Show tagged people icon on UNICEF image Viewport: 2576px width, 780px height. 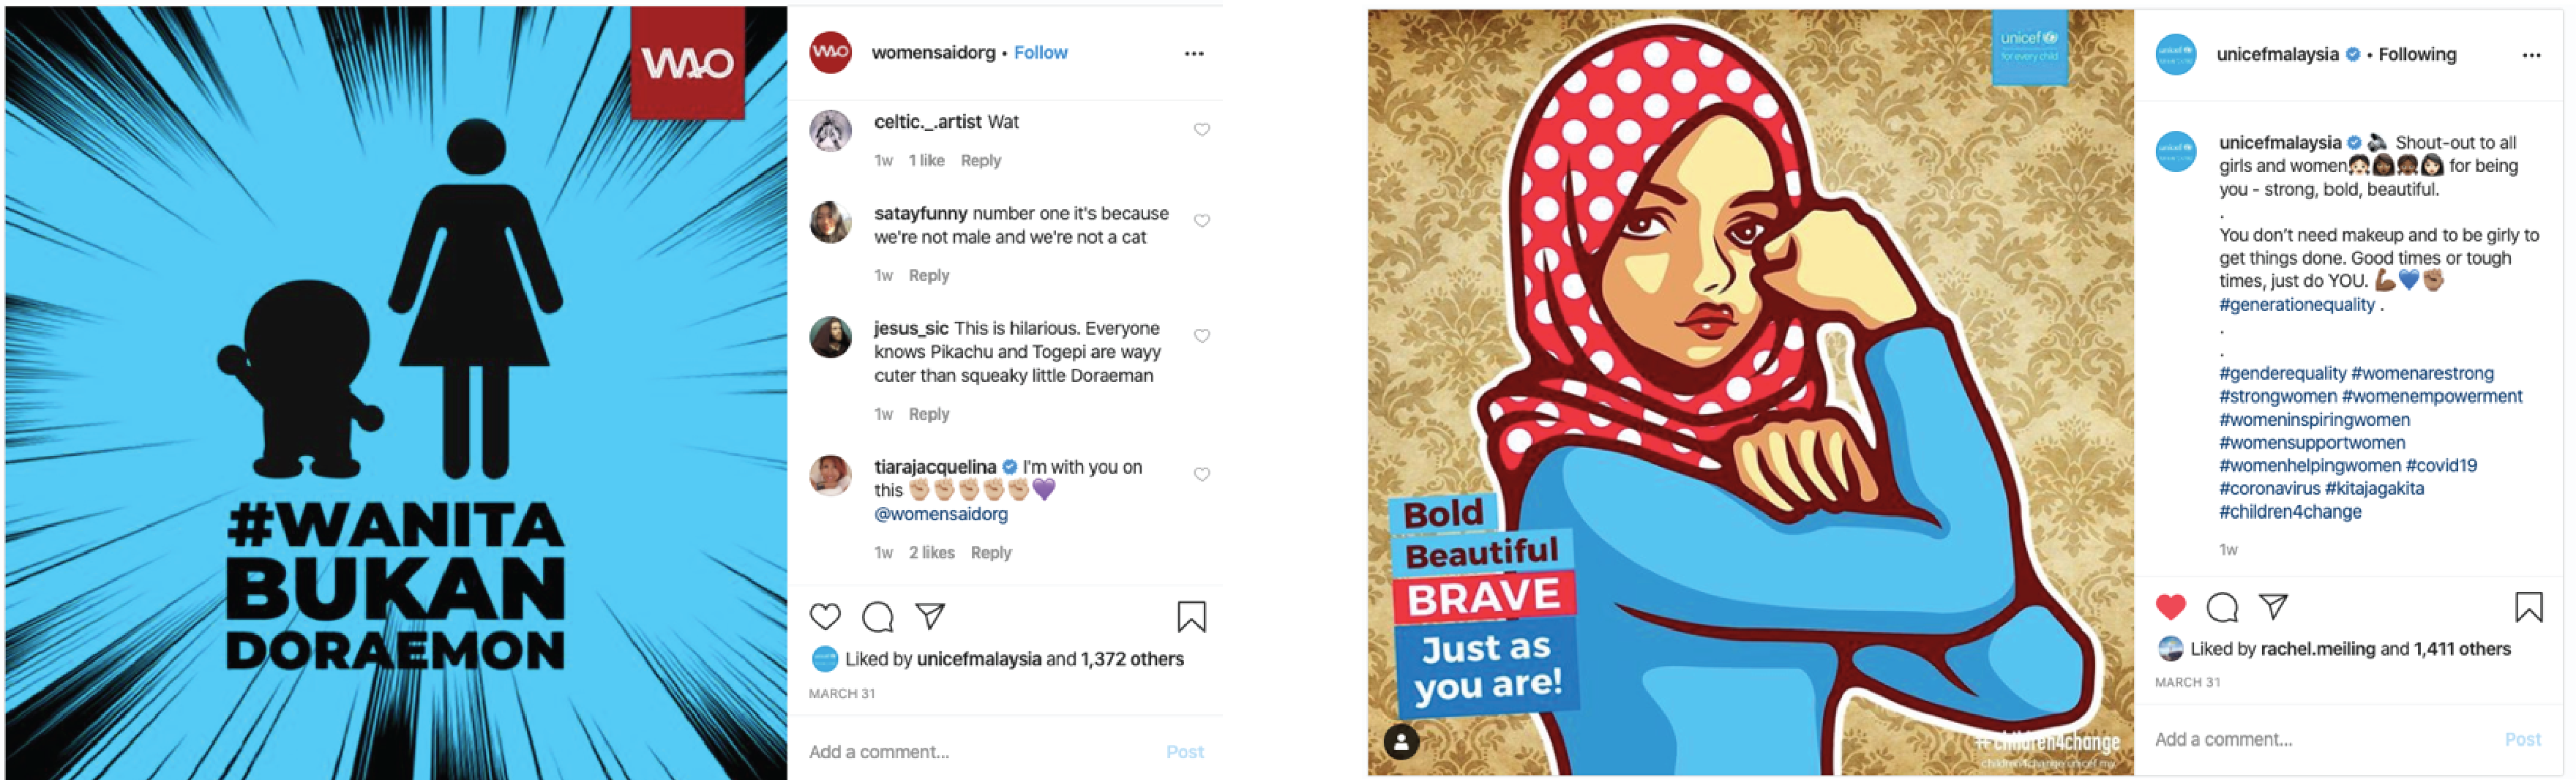click(1401, 742)
